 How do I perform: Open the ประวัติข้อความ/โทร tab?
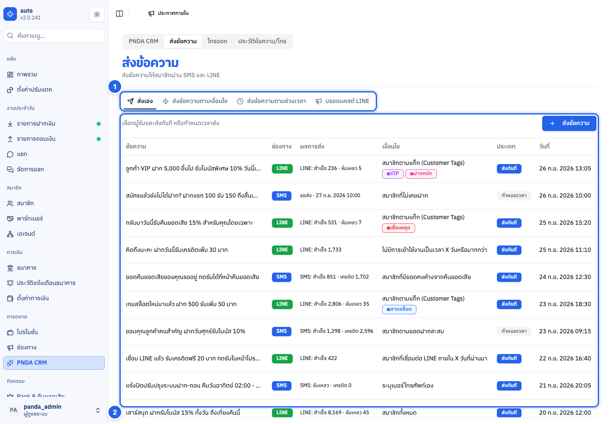point(262,41)
